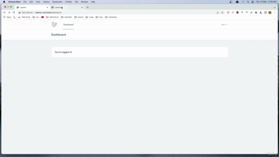Screen dimensions: 279x157
Task: Open the Window menu
Action: pos(84,2)
